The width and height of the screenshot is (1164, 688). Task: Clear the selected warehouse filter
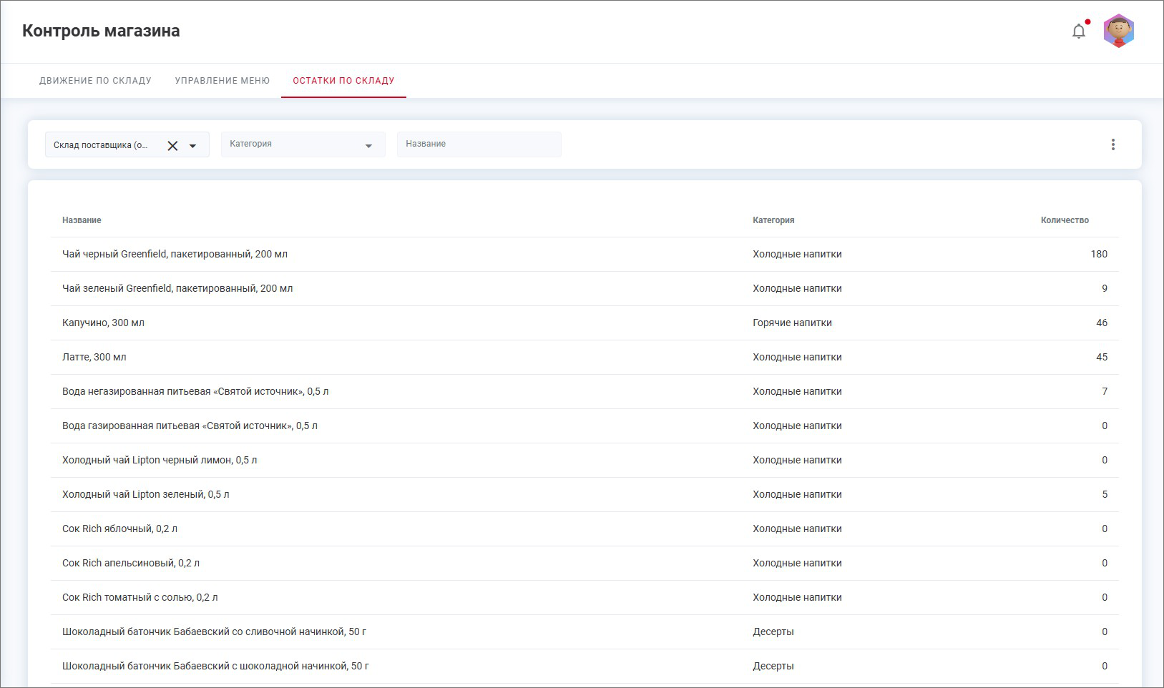click(x=172, y=146)
